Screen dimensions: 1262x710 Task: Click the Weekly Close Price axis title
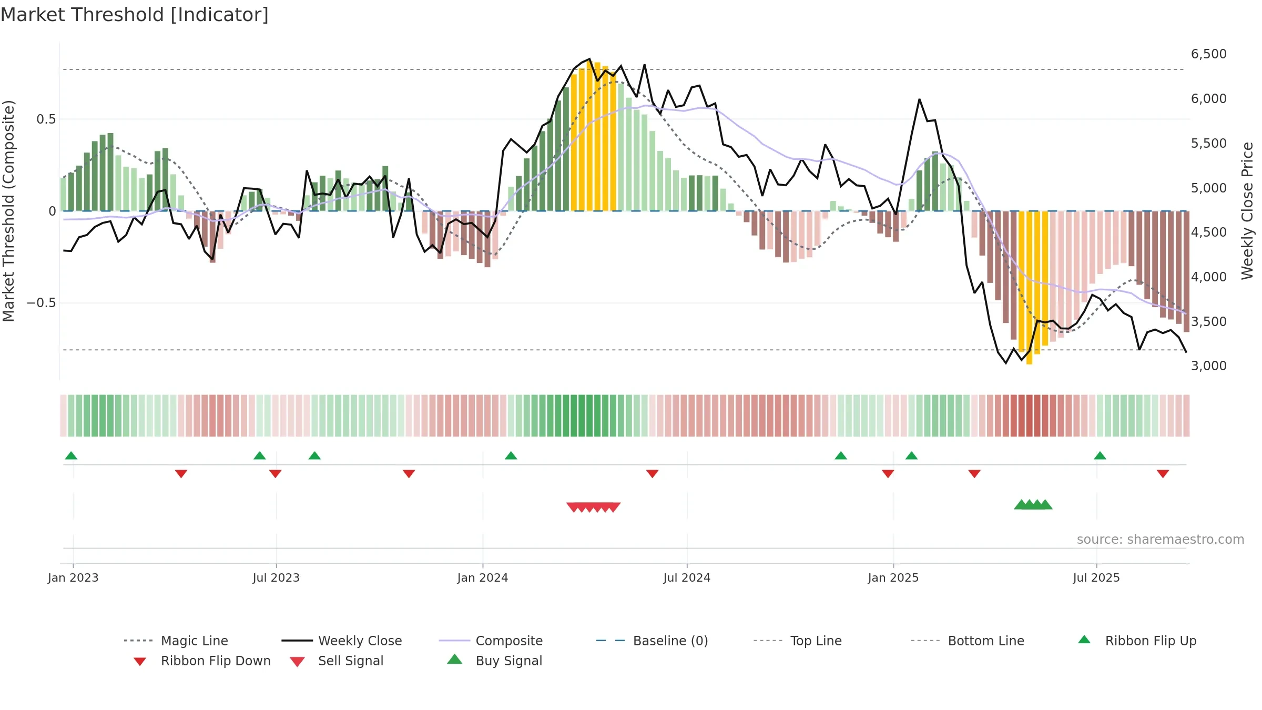point(1247,211)
